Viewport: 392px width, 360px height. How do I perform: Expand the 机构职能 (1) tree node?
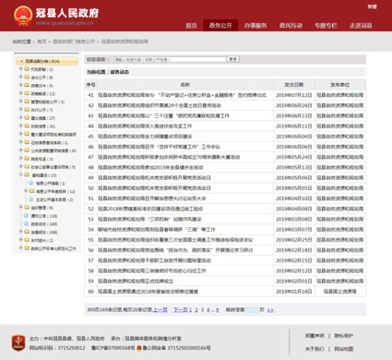tap(21, 68)
